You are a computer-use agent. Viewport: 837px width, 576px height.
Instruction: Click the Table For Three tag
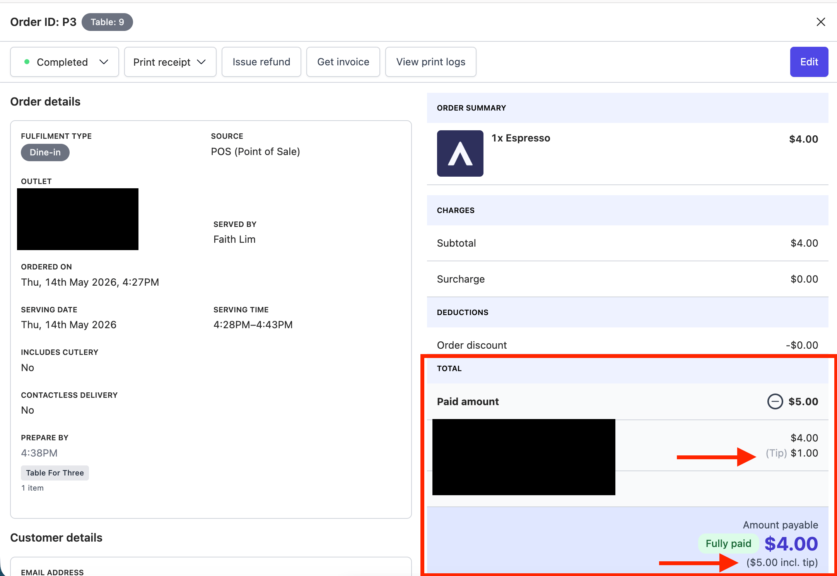pos(55,473)
